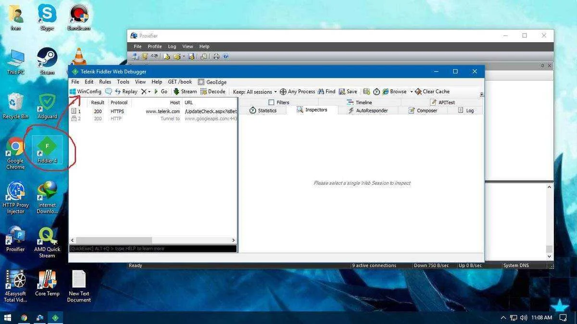This screenshot has width=577, height=324.
Task: Switch to the Log tab
Action: click(x=465, y=110)
